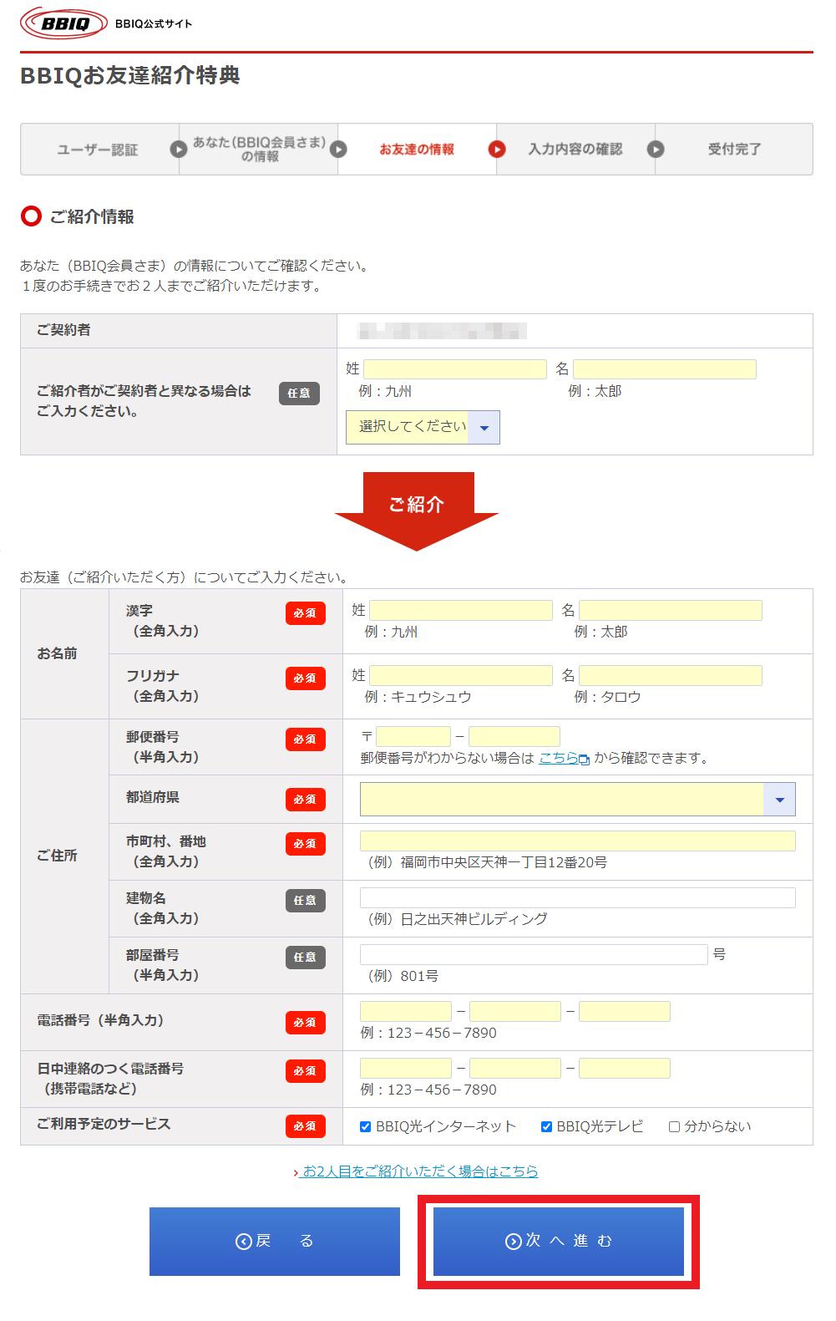
Task: Click the BBIQ logo
Action: pyautogui.click(x=64, y=23)
